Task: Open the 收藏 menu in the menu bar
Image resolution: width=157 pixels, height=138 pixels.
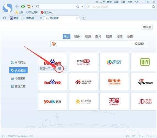Action: 116,2
